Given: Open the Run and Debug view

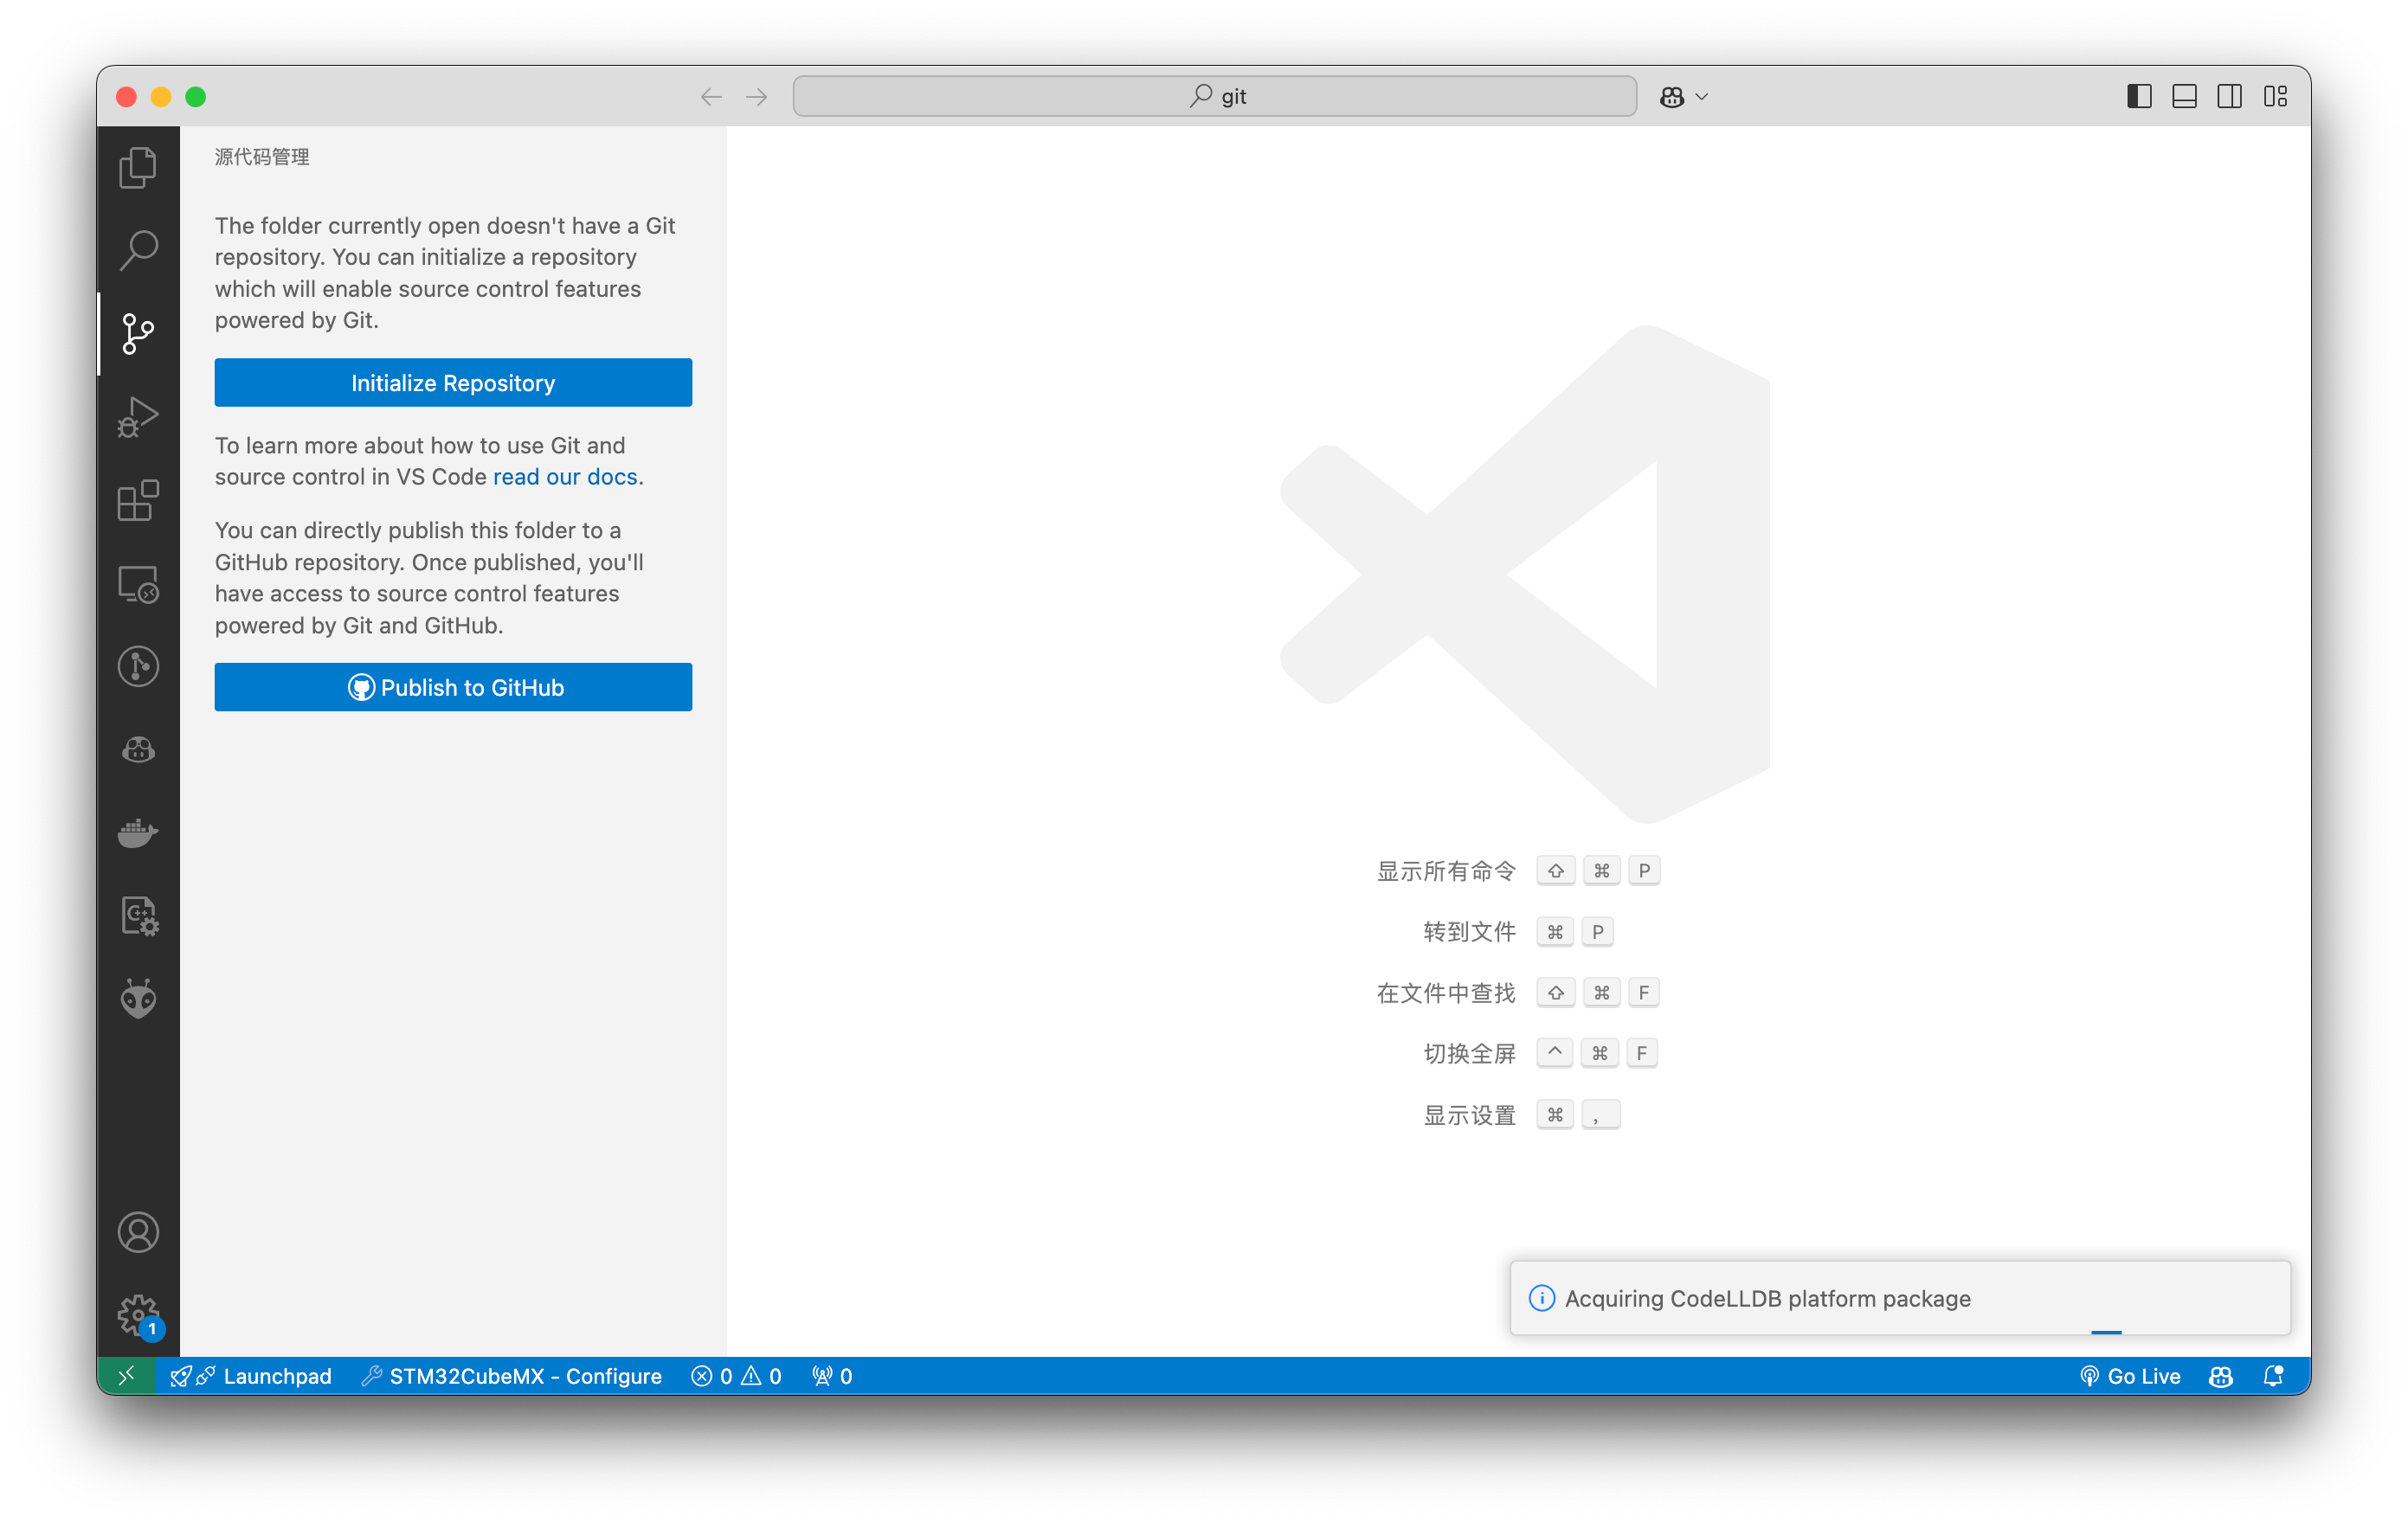Looking at the screenshot, I should [x=138, y=417].
